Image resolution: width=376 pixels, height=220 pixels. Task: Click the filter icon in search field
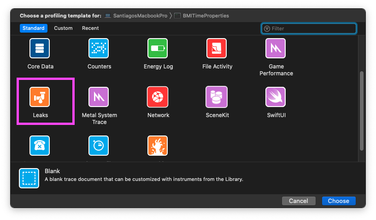coord(267,28)
